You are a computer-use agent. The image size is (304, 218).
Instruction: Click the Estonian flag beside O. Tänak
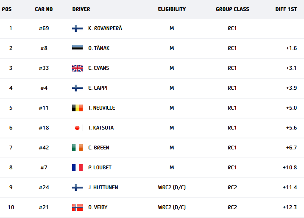click(77, 48)
